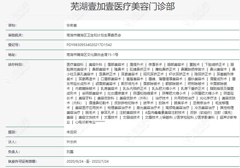Image resolution: width=240 pixels, height=168 pixels.
Task: Click the label 审批机关:
Action: 16,35
